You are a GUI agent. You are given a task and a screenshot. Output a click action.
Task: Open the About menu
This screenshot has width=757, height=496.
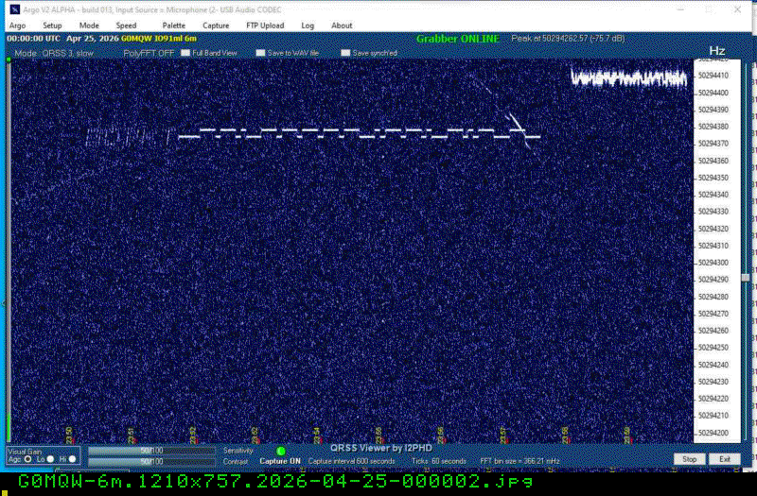click(342, 26)
